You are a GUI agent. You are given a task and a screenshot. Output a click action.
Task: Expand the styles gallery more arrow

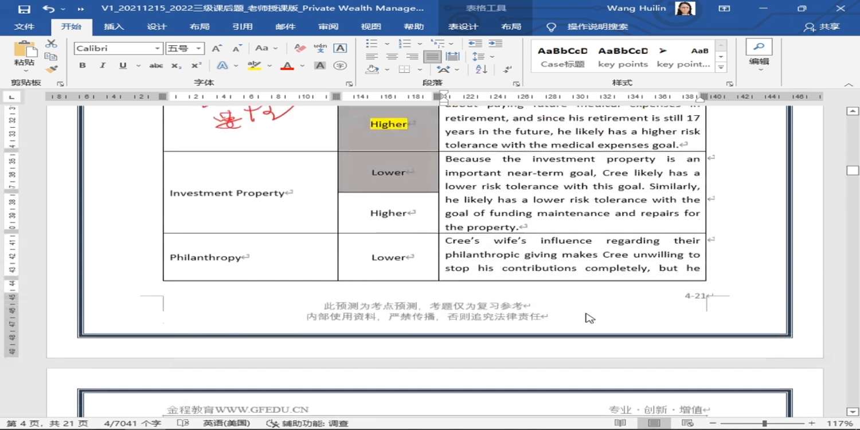(x=721, y=68)
